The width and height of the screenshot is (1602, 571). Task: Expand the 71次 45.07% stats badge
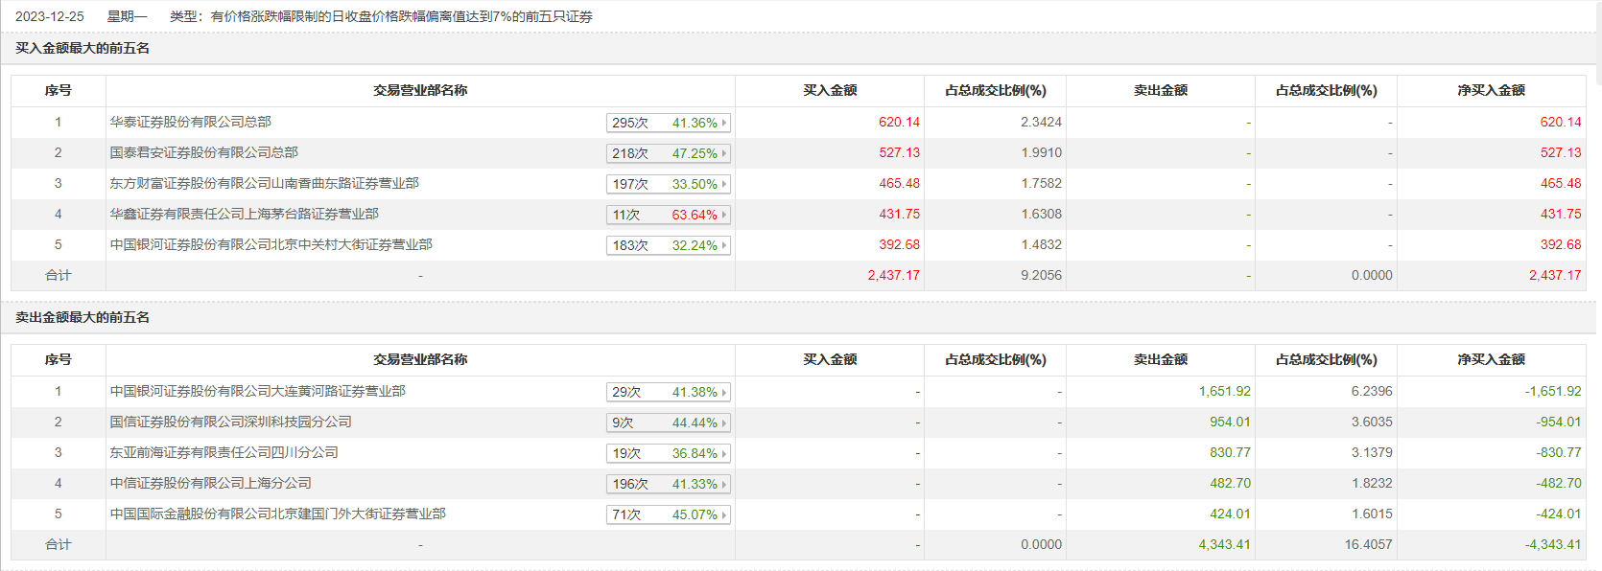click(x=668, y=514)
